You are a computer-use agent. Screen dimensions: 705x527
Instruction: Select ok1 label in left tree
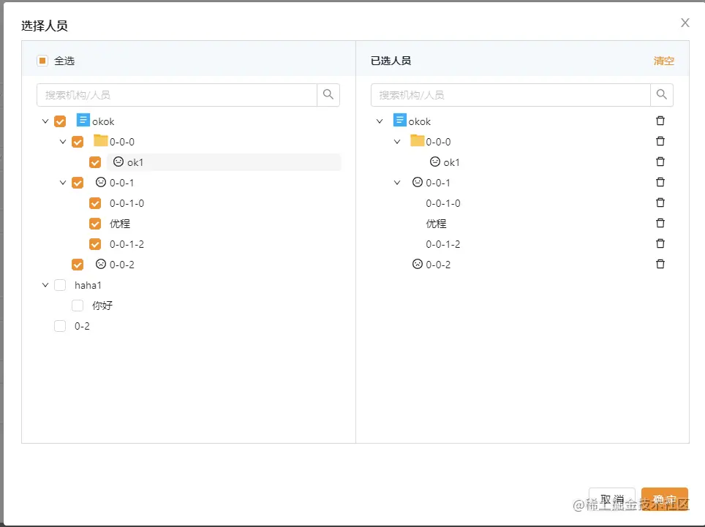(135, 163)
